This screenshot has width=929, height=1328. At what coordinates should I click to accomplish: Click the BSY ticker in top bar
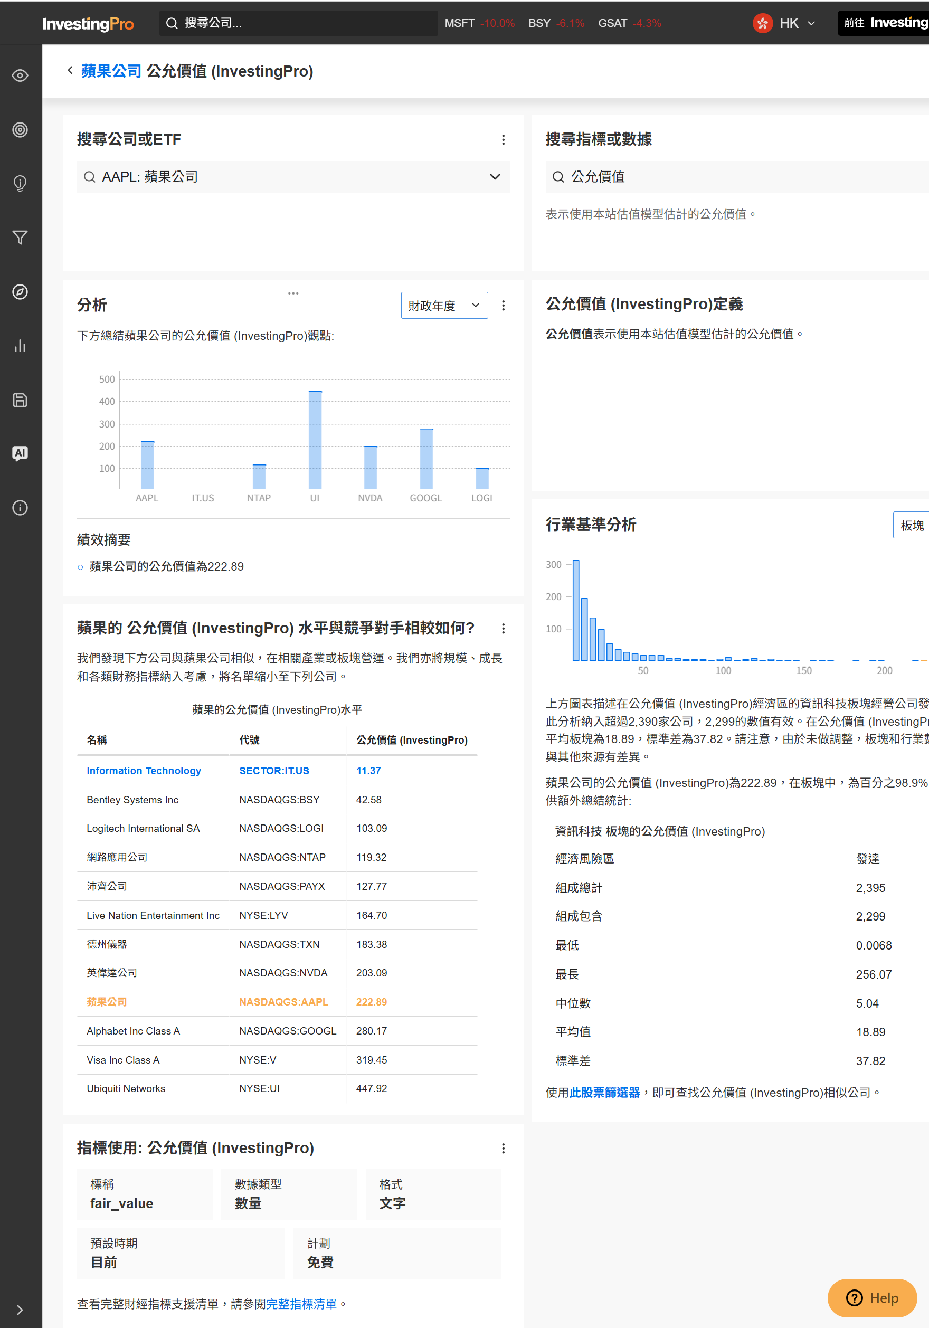point(539,23)
